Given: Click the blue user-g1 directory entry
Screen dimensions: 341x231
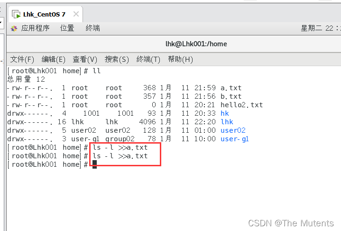Looking at the screenshot, I should point(235,139).
